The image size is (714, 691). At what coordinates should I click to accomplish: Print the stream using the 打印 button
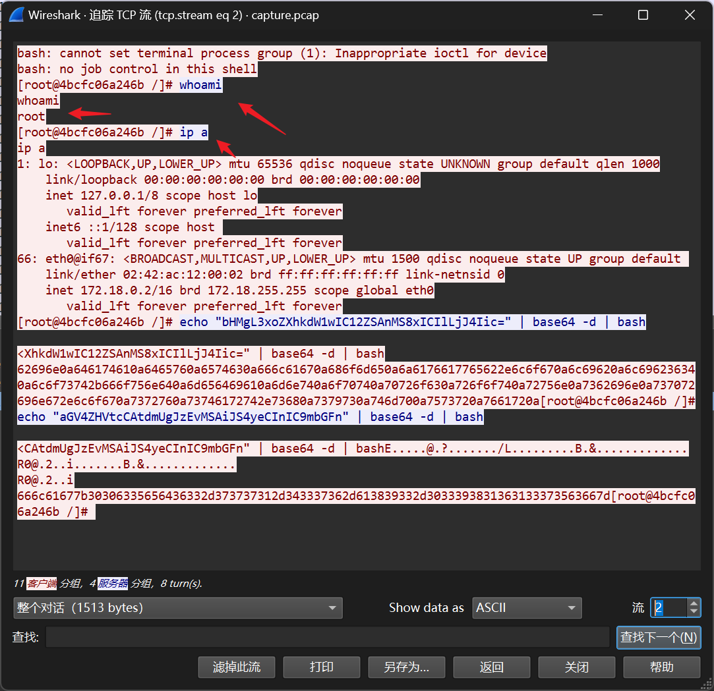(x=322, y=667)
